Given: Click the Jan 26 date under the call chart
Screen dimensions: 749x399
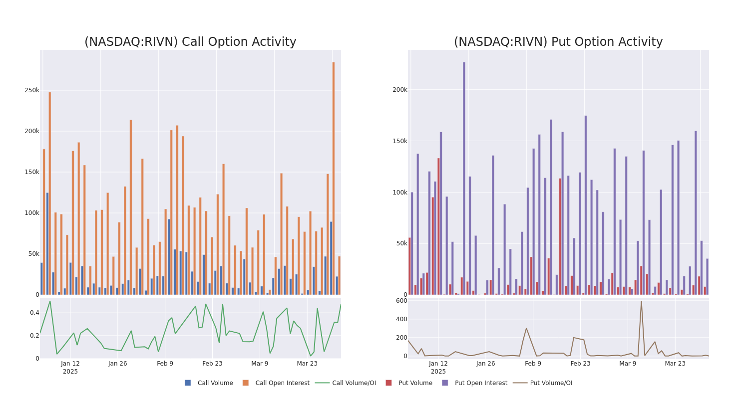Looking at the screenshot, I should [118, 364].
